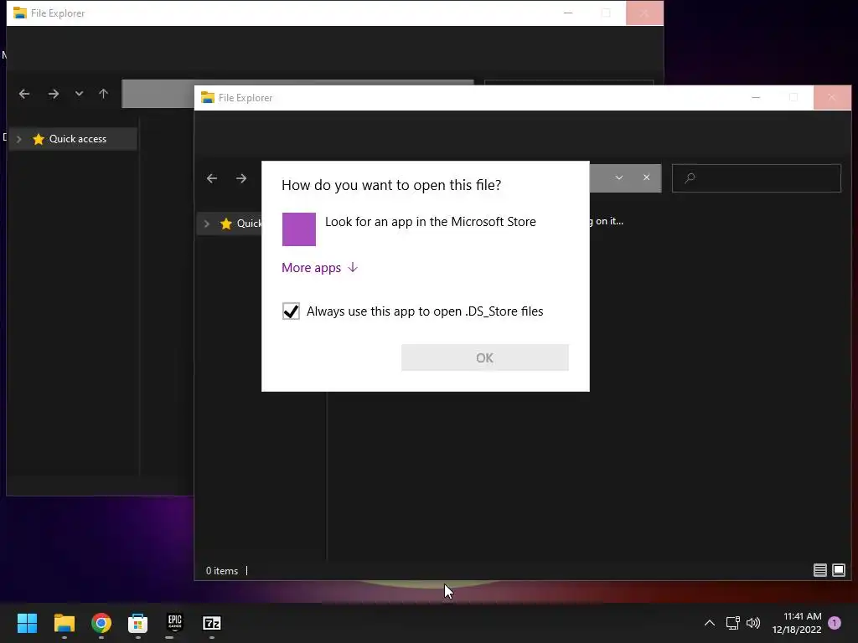The width and height of the screenshot is (858, 643).
Task: Open recent locations dropdown in rear window
Action: pyautogui.click(x=80, y=94)
